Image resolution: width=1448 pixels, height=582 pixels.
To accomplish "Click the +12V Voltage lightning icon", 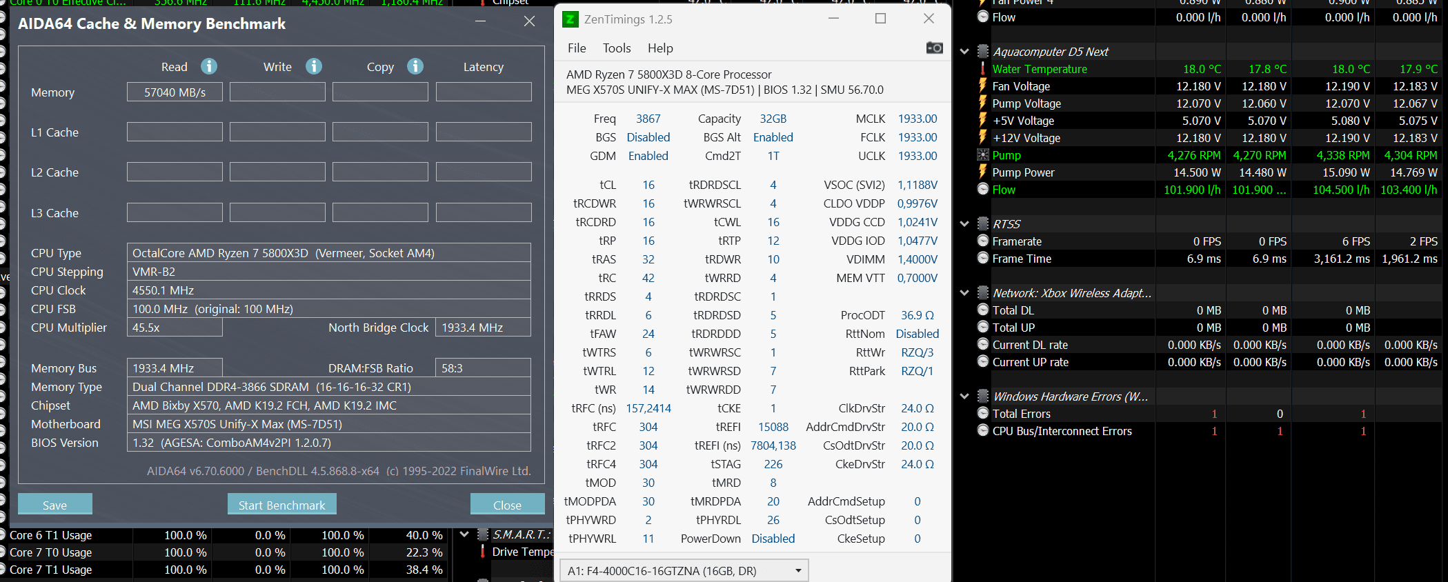I will [983, 138].
